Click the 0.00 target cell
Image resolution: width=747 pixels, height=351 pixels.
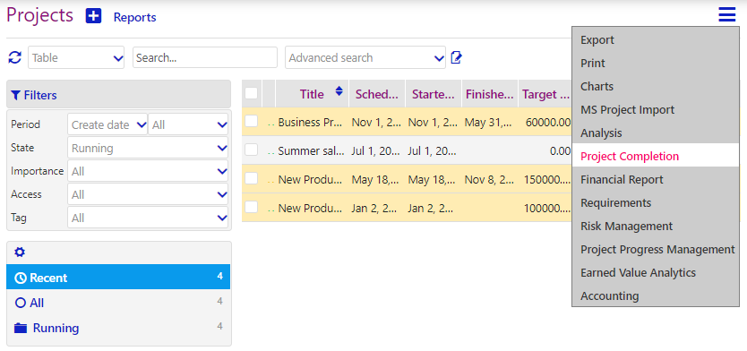tap(560, 151)
